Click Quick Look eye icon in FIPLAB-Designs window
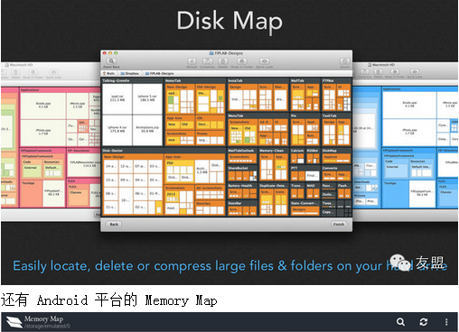459x332 pixels. pos(265,61)
